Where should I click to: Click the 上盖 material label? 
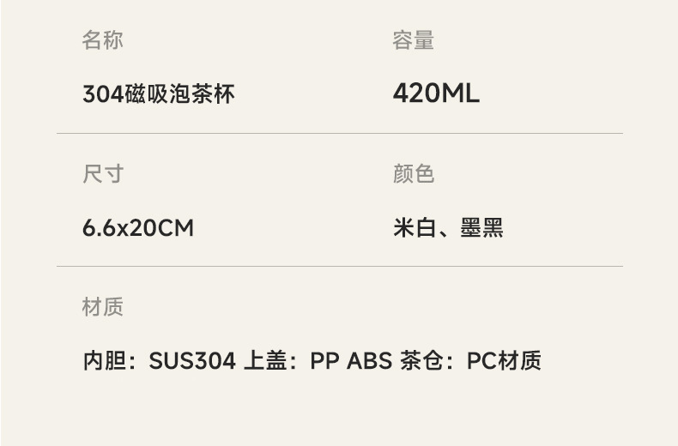click(x=264, y=361)
